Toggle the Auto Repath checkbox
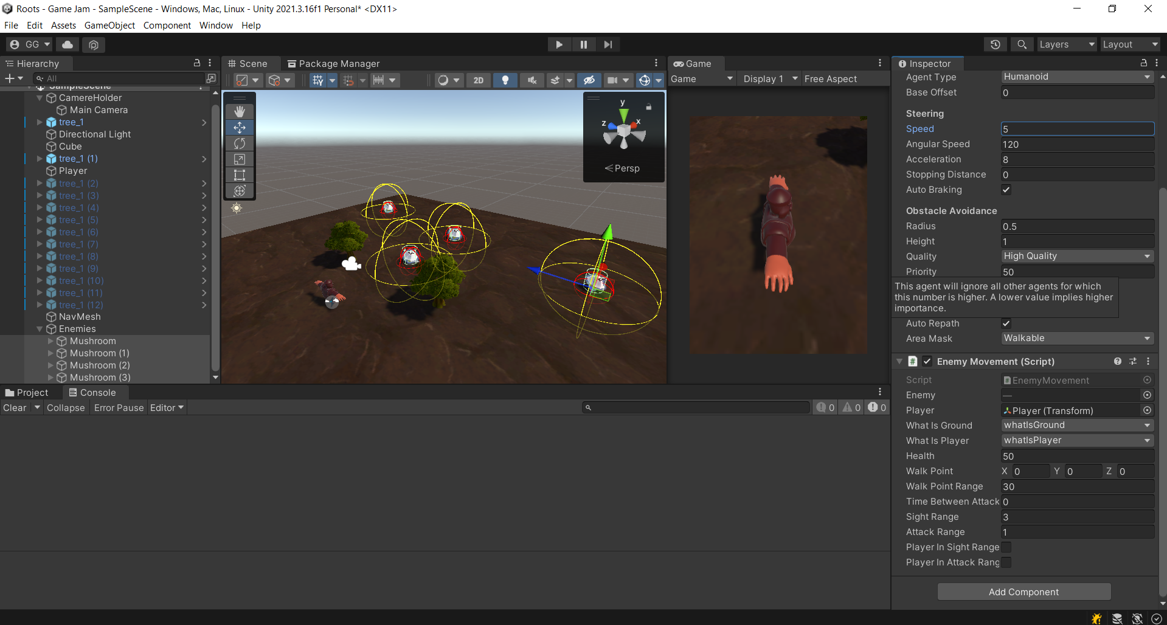The width and height of the screenshot is (1167, 625). (1006, 323)
